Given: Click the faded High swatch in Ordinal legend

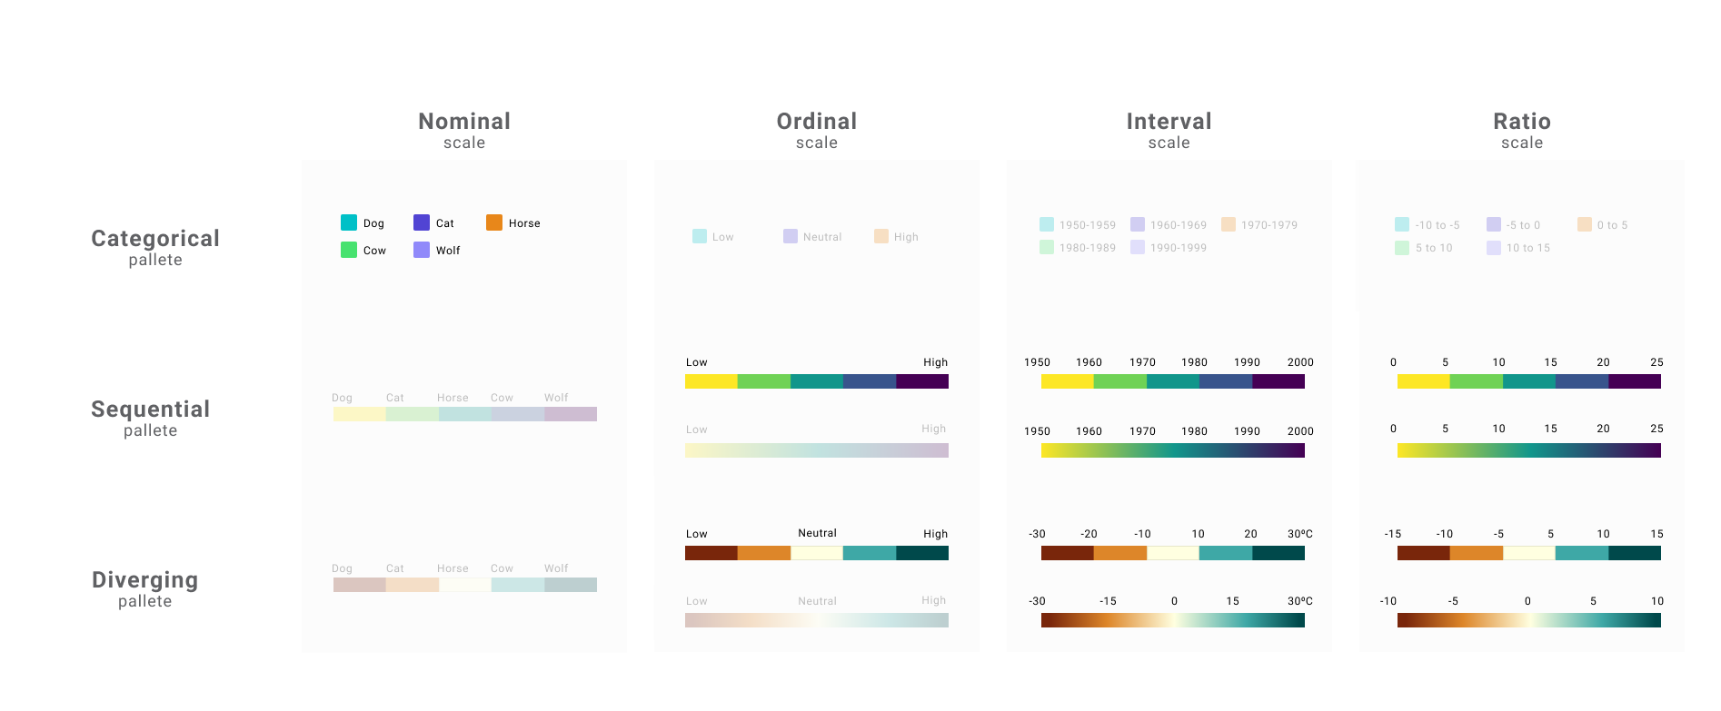Looking at the screenshot, I should [x=881, y=236].
